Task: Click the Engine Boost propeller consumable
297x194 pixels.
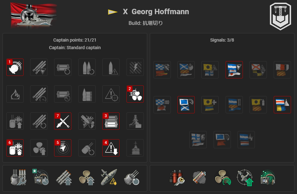Action: [x=223, y=178]
